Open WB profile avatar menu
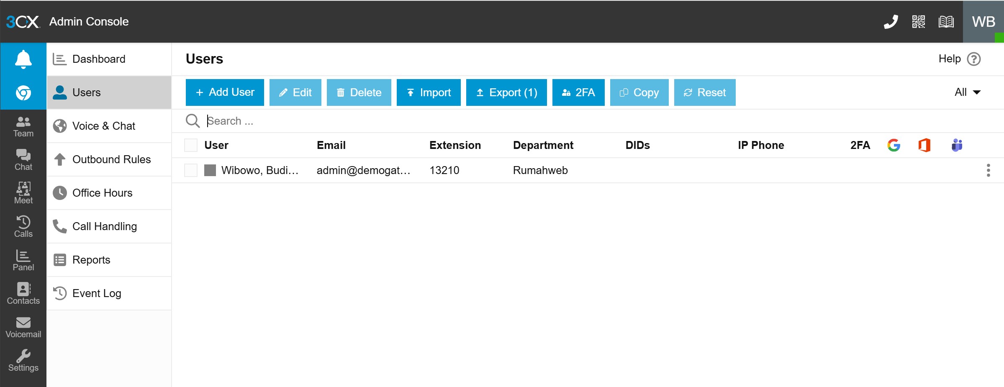Screen dimensions: 1004x387 click(x=983, y=22)
